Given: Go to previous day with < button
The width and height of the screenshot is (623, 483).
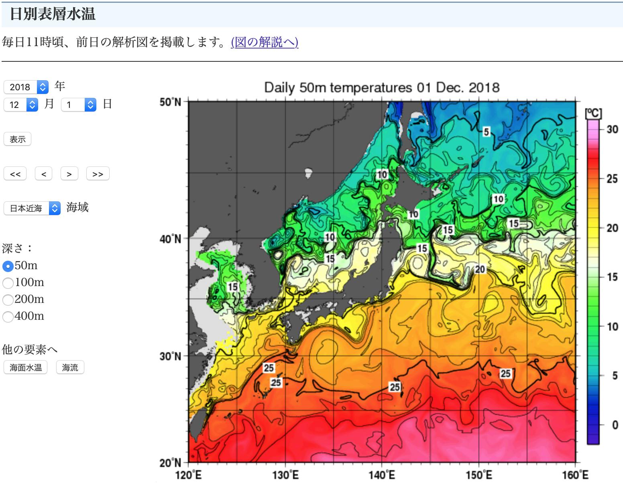Looking at the screenshot, I should click(x=43, y=174).
